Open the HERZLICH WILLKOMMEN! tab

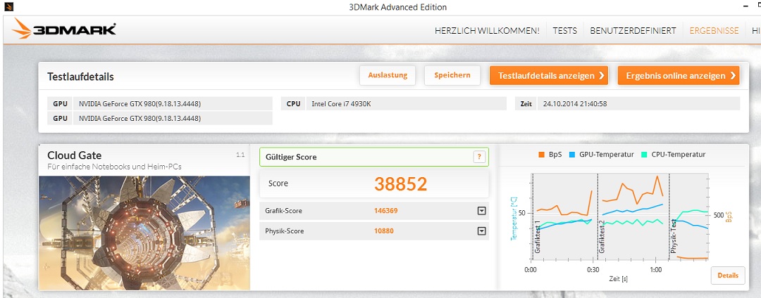point(487,30)
